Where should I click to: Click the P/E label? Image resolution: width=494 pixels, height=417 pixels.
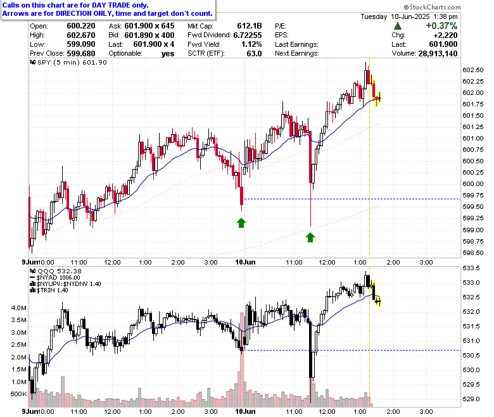281,26
